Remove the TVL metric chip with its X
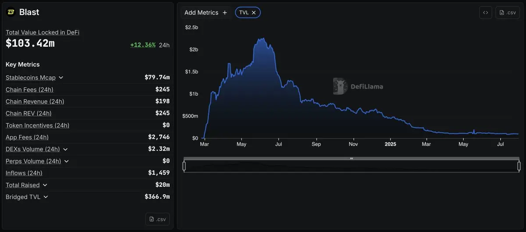The height and width of the screenshot is (232, 526). coord(254,13)
